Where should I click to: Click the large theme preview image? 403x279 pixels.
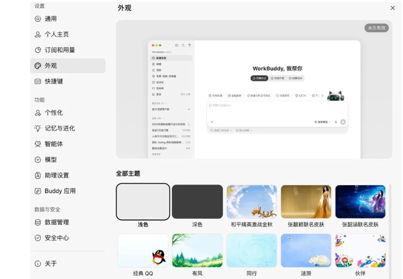click(254, 89)
